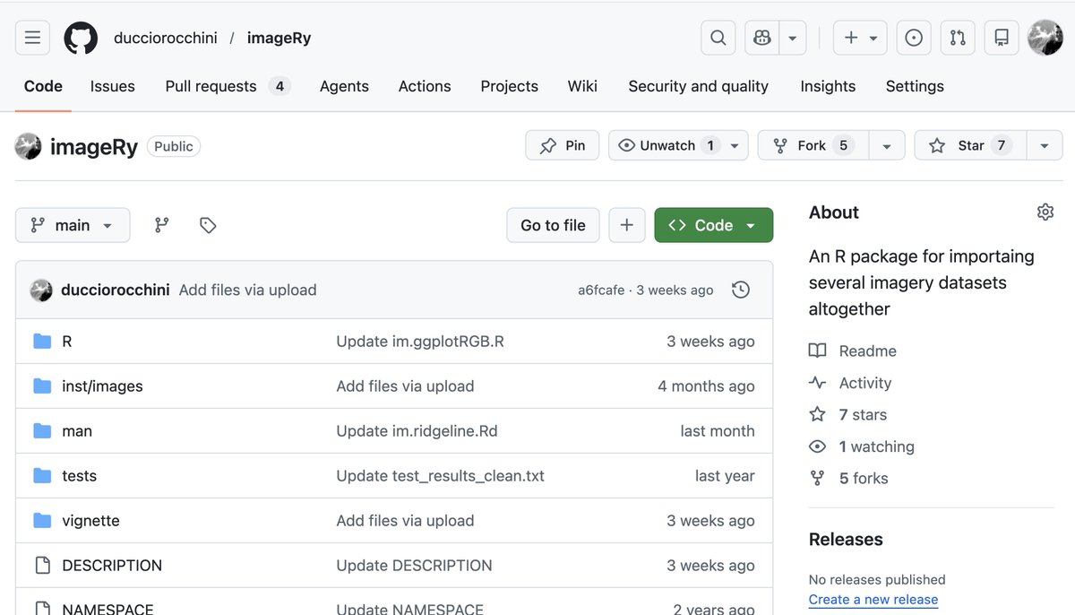Open the vignette folder

(90, 521)
